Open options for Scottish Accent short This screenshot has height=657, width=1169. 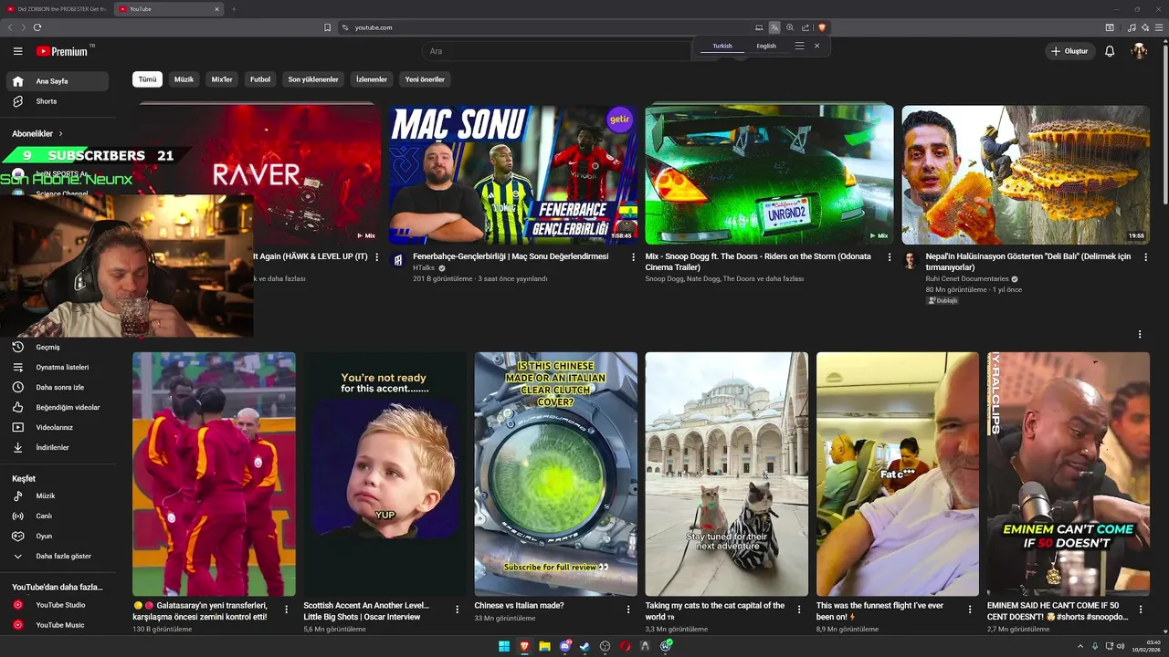[x=457, y=609]
